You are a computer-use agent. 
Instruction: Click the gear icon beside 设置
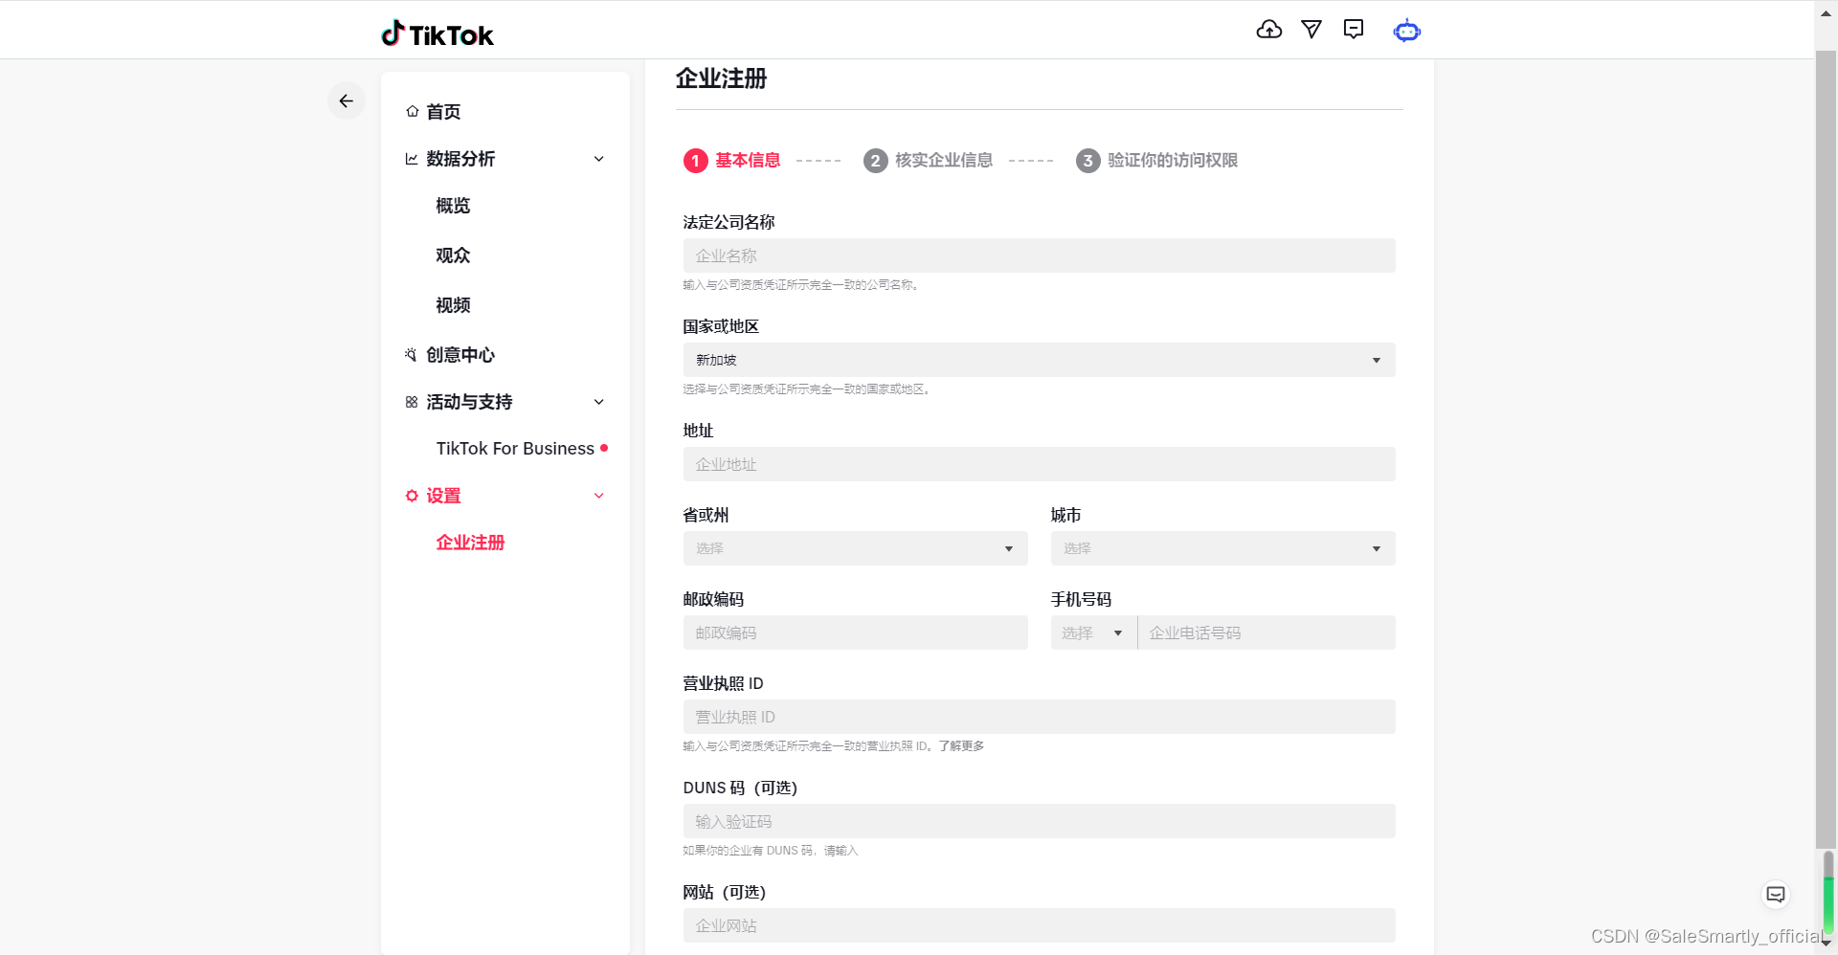(x=412, y=496)
